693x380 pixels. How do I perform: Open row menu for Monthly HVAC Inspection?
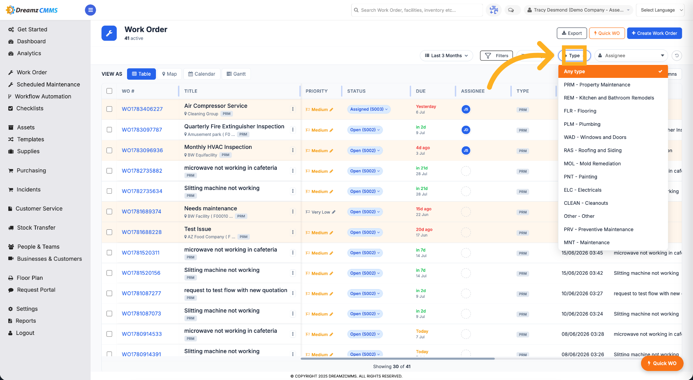[x=293, y=150]
